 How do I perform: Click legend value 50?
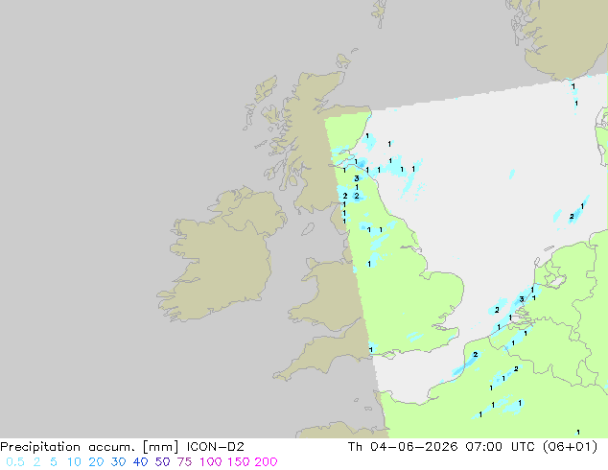(162, 462)
